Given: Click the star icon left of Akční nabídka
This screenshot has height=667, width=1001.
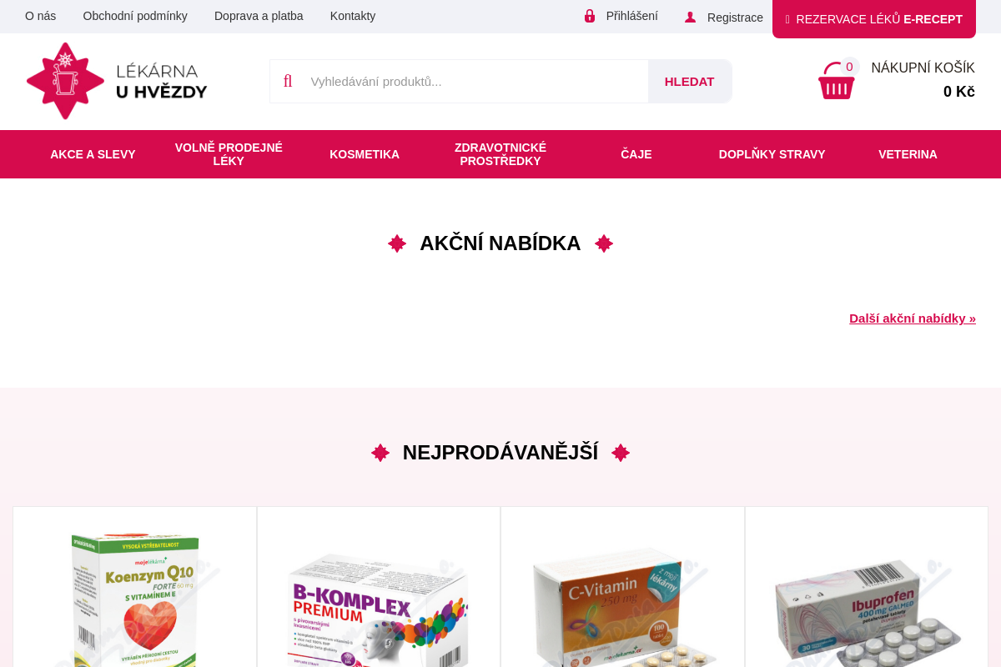Looking at the screenshot, I should [x=397, y=243].
